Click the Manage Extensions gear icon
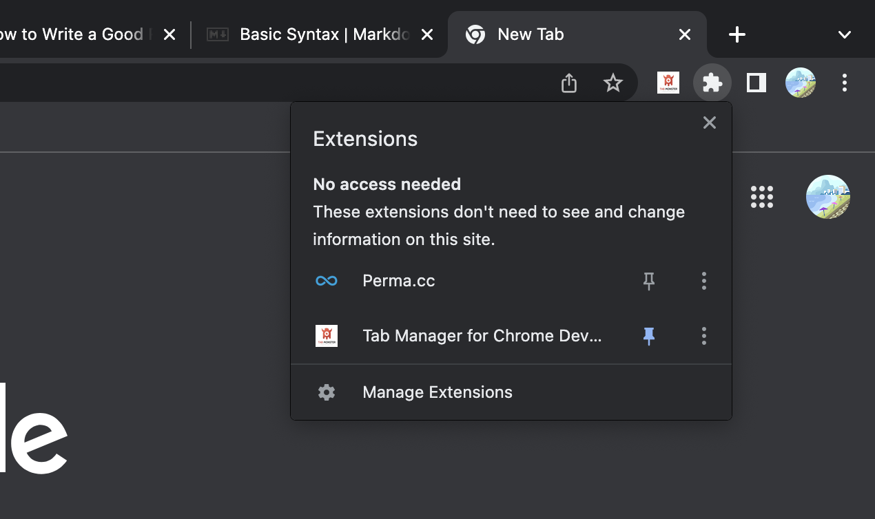The image size is (875, 519). 326,392
